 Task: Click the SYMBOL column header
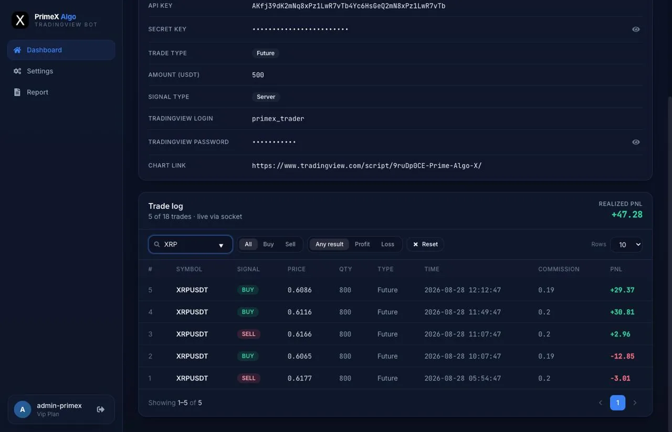coord(189,269)
